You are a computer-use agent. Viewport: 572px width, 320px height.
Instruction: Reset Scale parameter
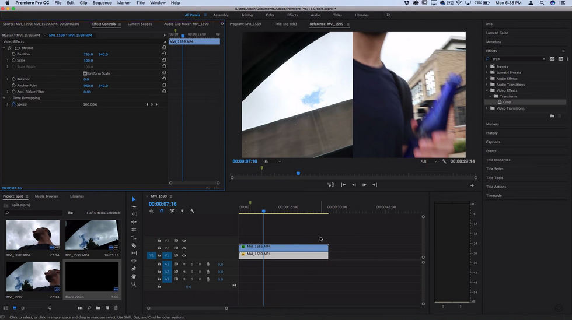click(164, 60)
